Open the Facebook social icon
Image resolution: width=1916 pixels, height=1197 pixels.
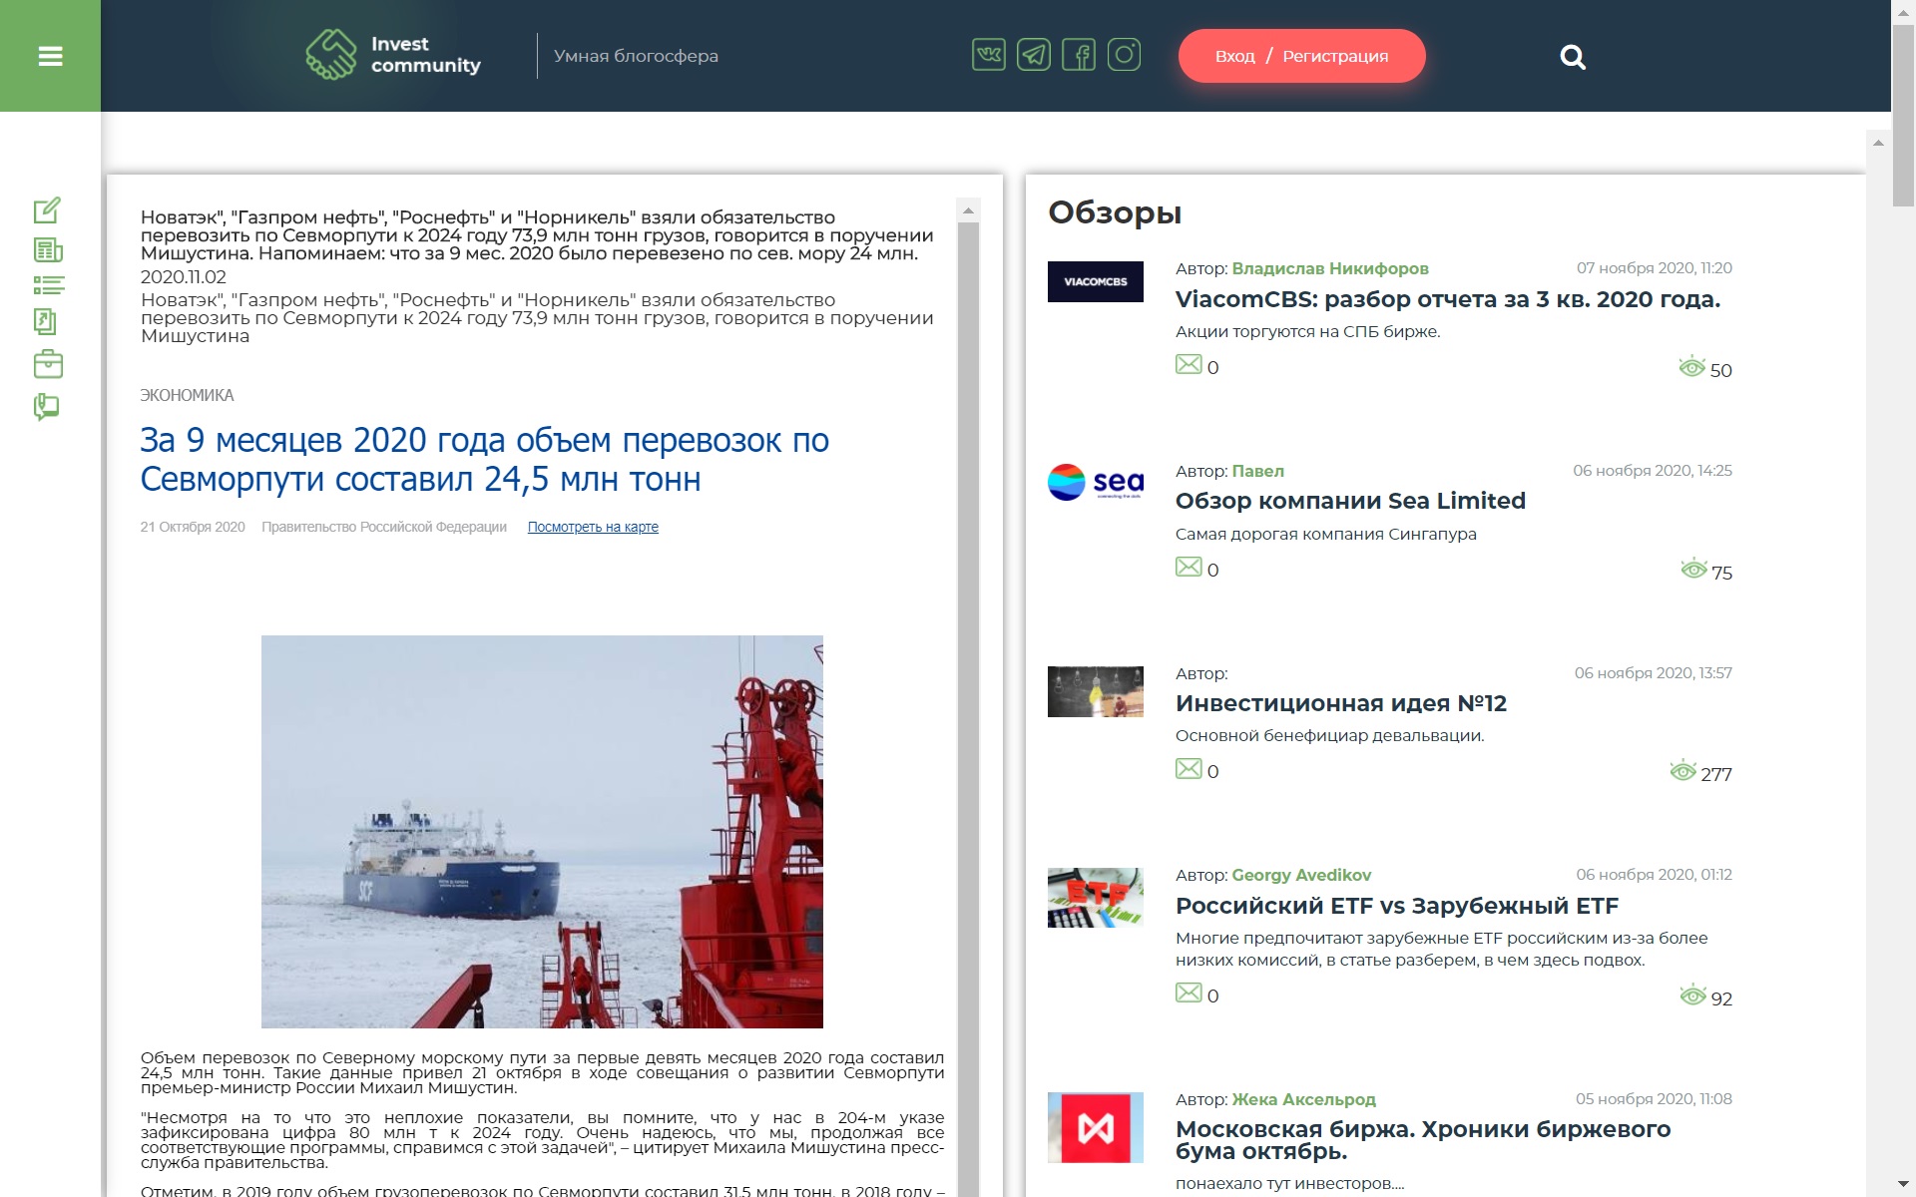(1079, 55)
